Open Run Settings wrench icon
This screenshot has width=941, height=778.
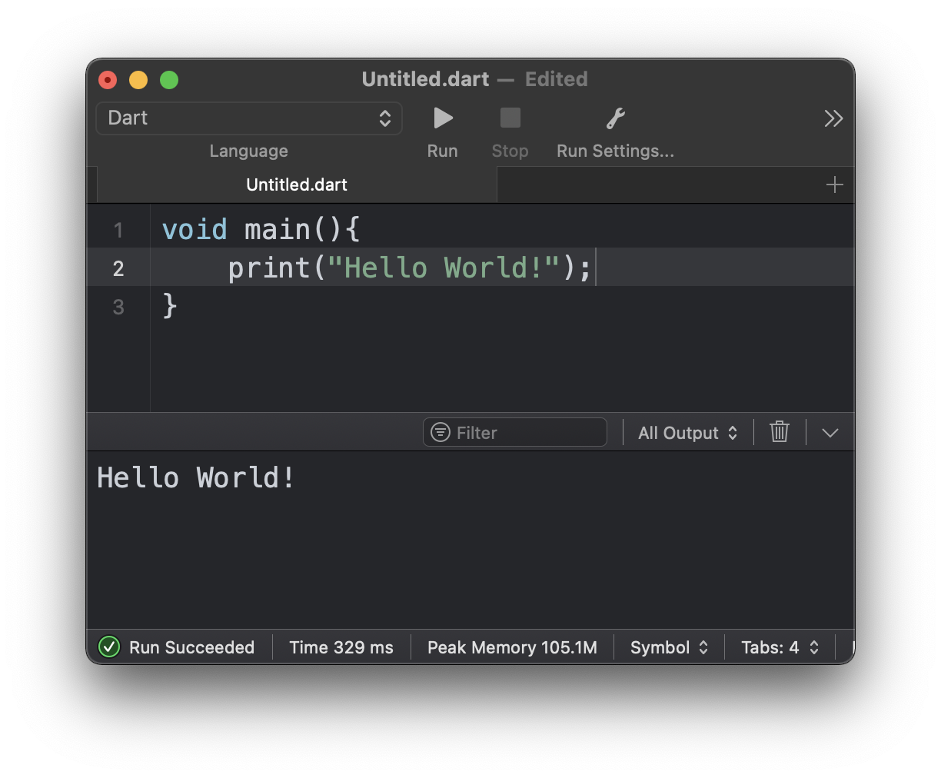pyautogui.click(x=615, y=118)
